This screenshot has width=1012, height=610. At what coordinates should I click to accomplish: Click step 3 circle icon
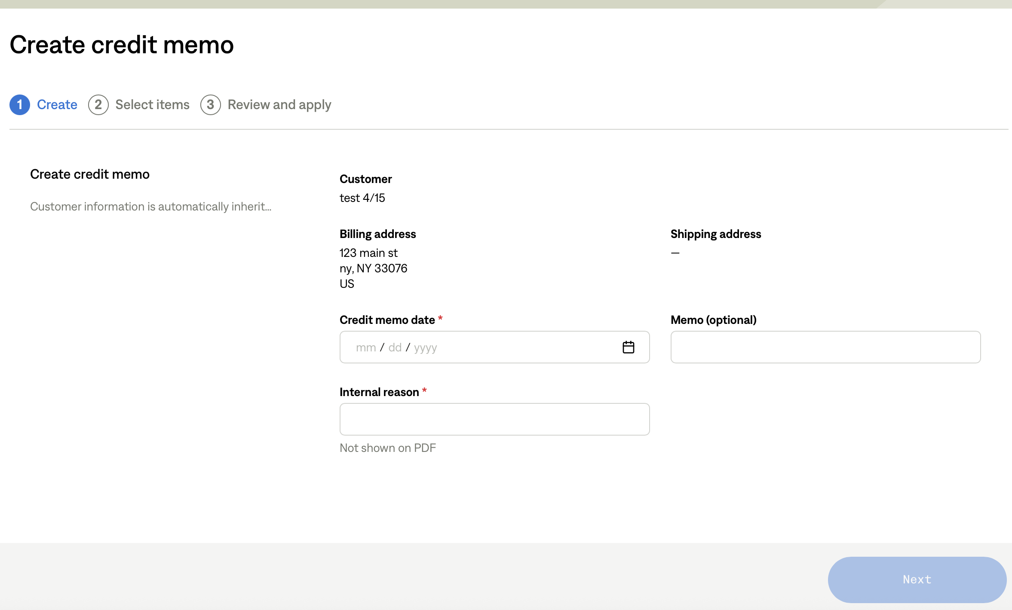(210, 105)
